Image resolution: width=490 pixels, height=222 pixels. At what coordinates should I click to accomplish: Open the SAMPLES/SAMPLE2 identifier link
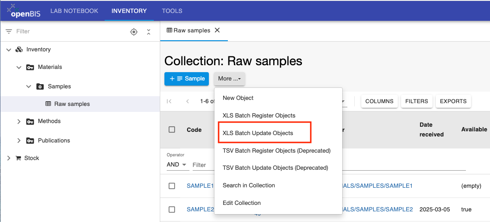click(x=378, y=210)
